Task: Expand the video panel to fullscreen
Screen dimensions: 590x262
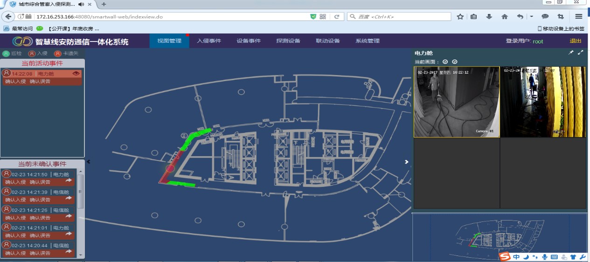Action: (x=580, y=53)
